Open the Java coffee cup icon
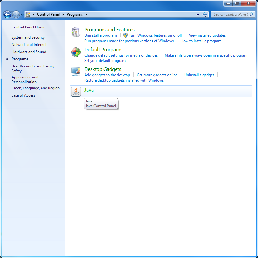The image size is (258, 258). [76, 91]
